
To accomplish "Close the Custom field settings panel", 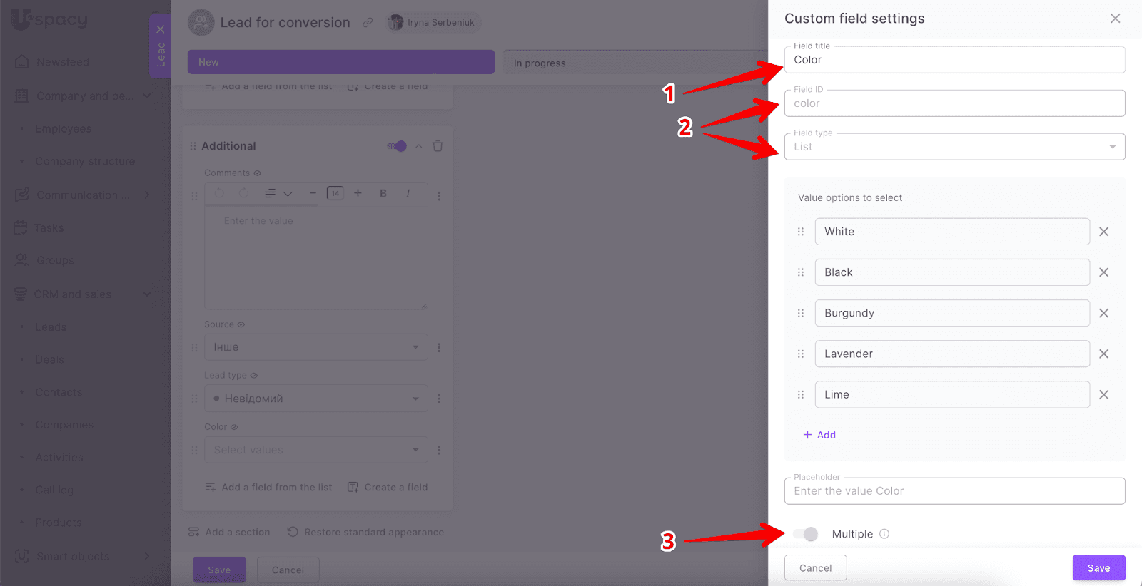I will 1115,19.
